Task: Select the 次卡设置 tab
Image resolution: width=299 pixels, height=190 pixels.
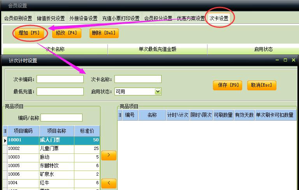Action: [219, 18]
